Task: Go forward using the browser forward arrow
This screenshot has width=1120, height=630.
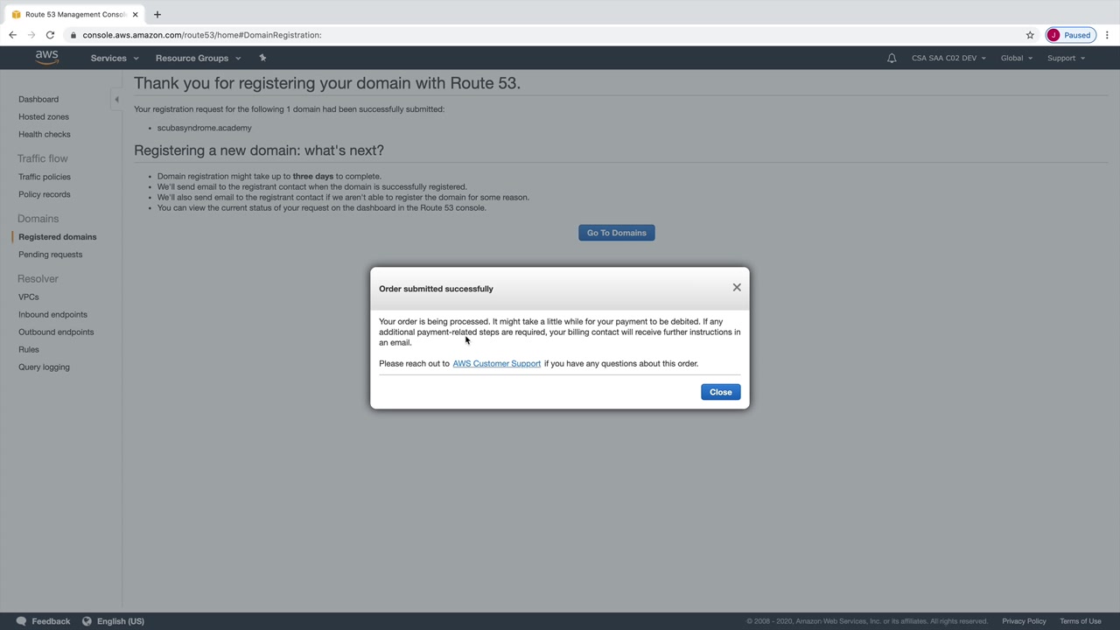Action: tap(31, 35)
